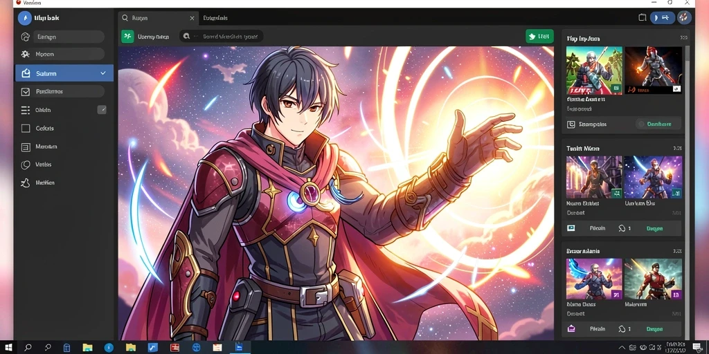Image resolution: width=709 pixels, height=354 pixels.
Task: Click the profile avatar icon in the top right
Action: coord(683,17)
